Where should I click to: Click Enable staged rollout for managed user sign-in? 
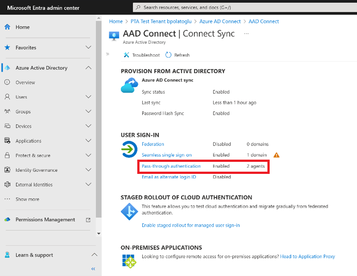(x=191, y=225)
